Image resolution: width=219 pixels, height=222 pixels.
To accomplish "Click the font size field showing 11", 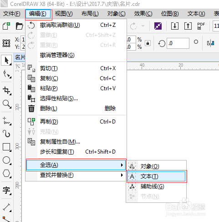I will (216, 26).
